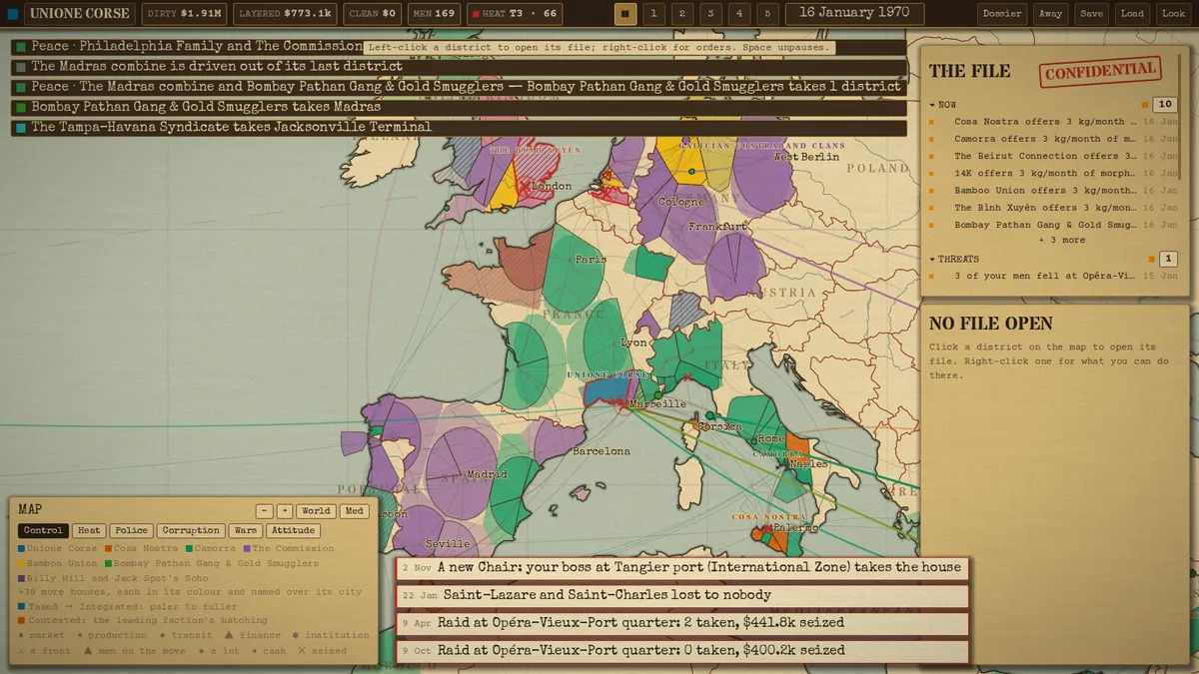Image resolution: width=1199 pixels, height=674 pixels.
Task: Click the THREATS count badge showing 1
Action: point(1168,260)
